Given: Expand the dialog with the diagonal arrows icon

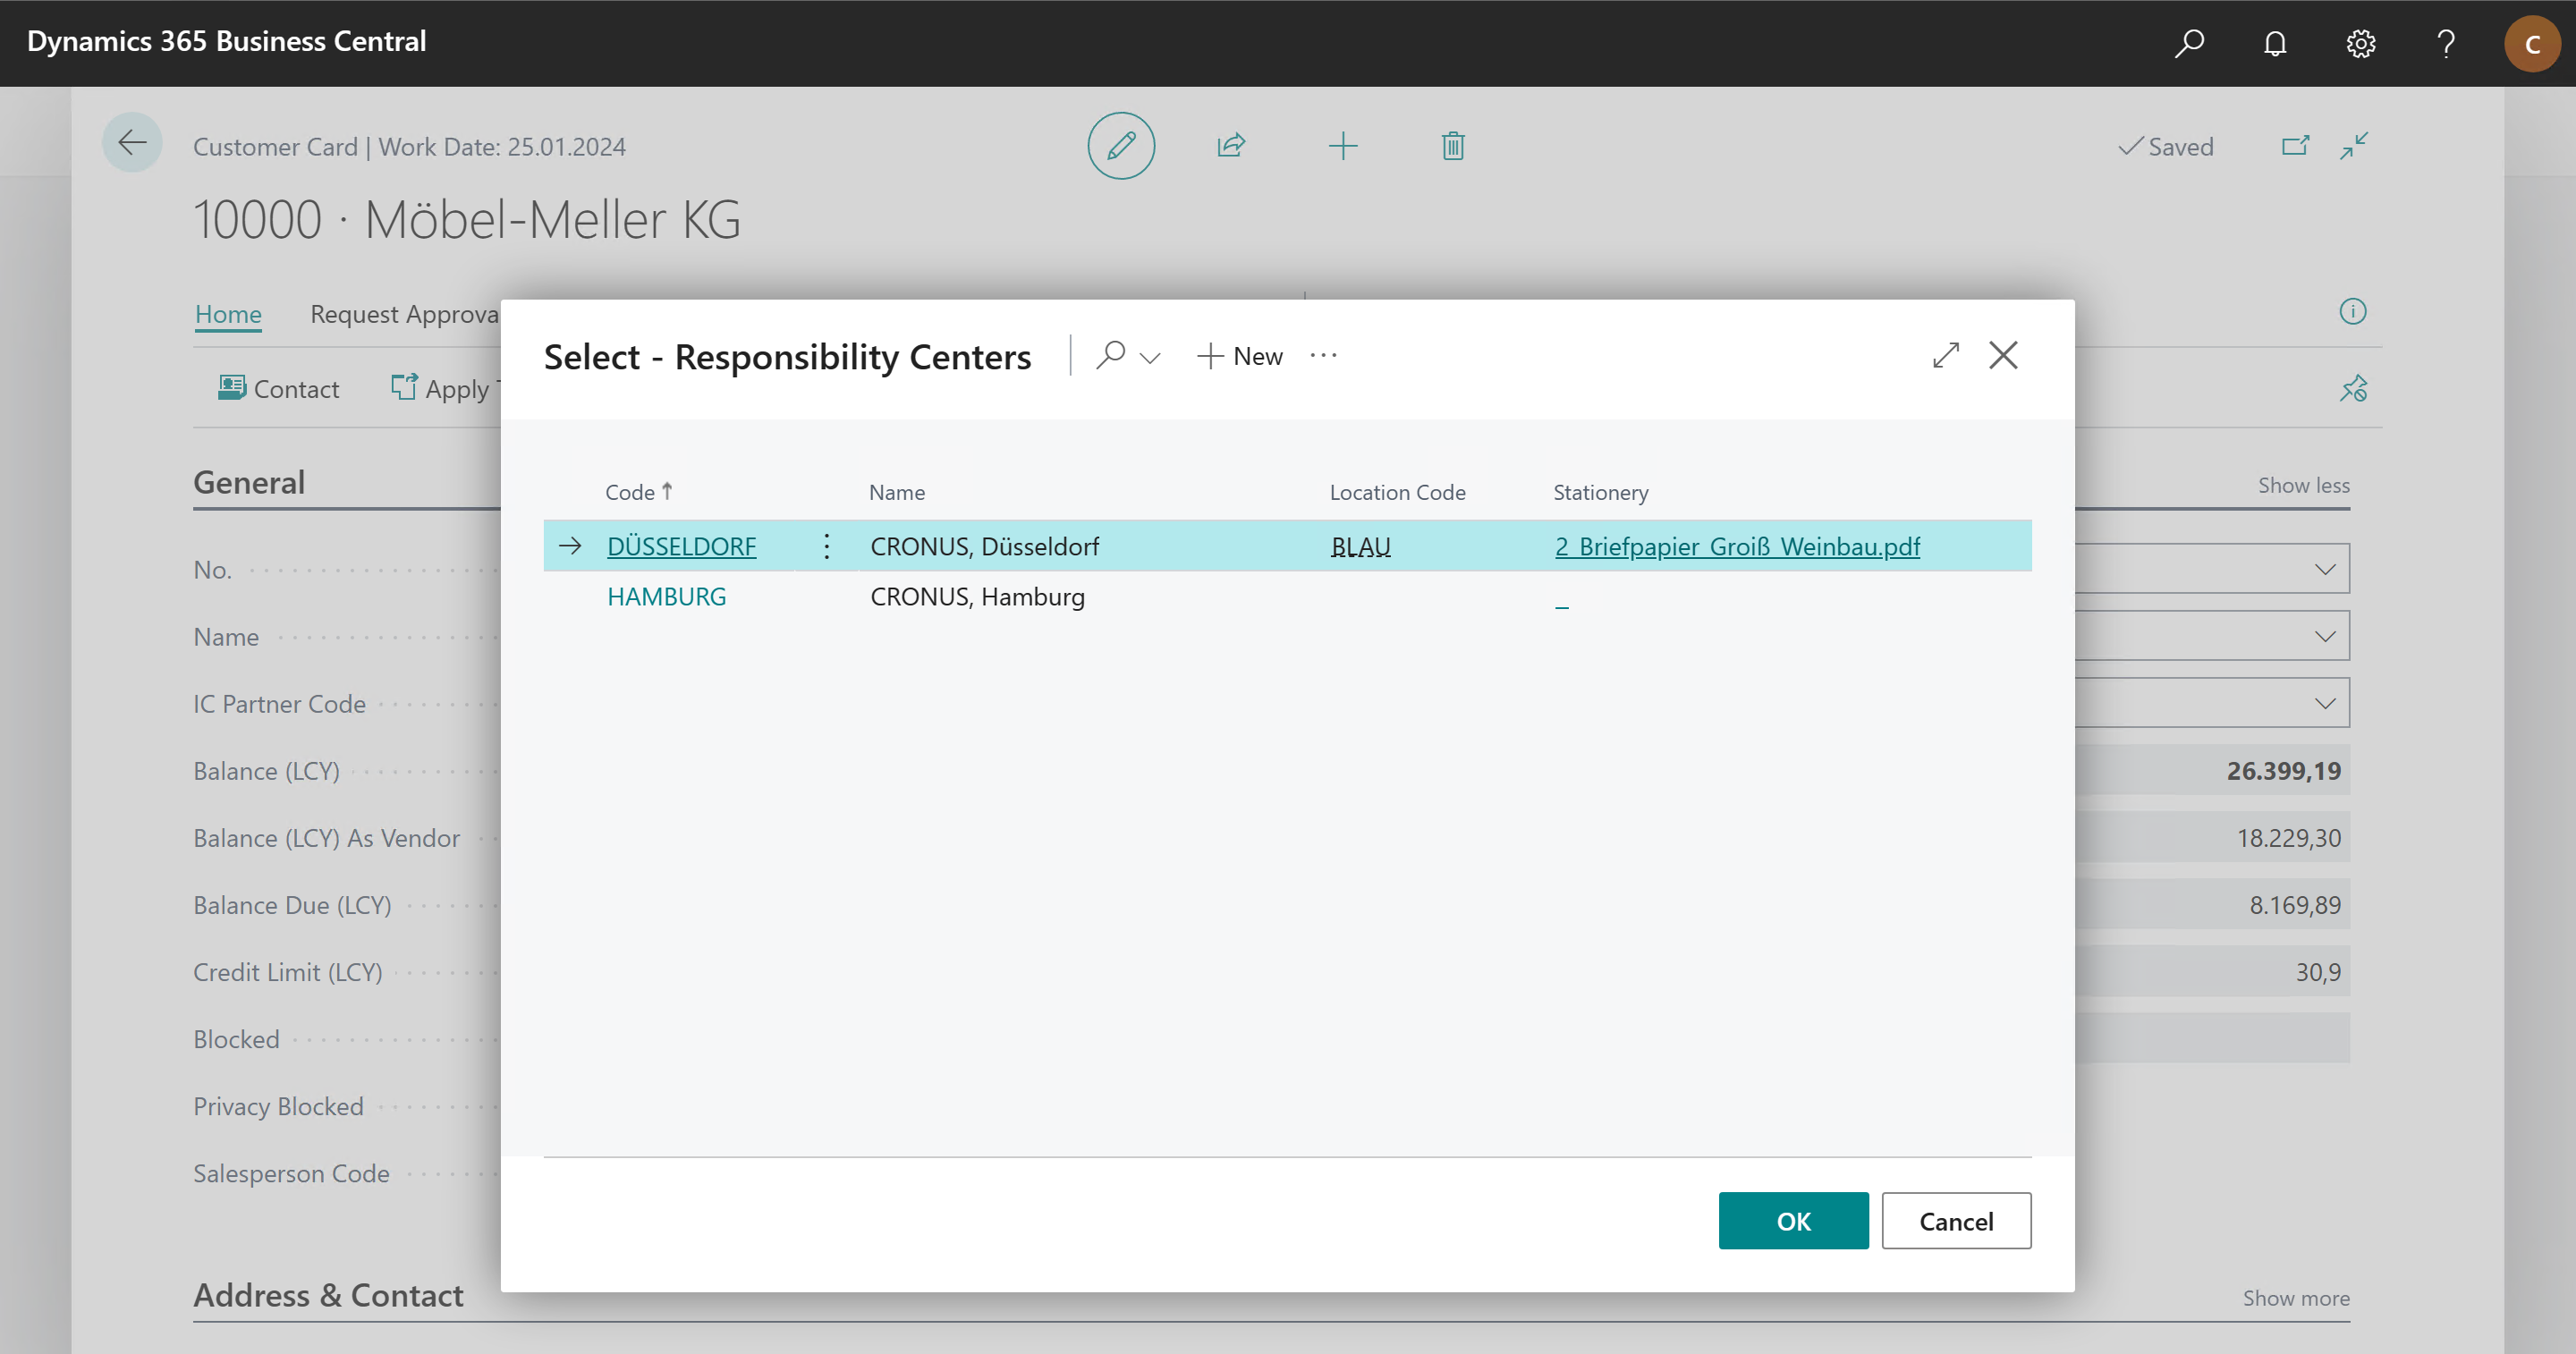Looking at the screenshot, I should point(1946,355).
